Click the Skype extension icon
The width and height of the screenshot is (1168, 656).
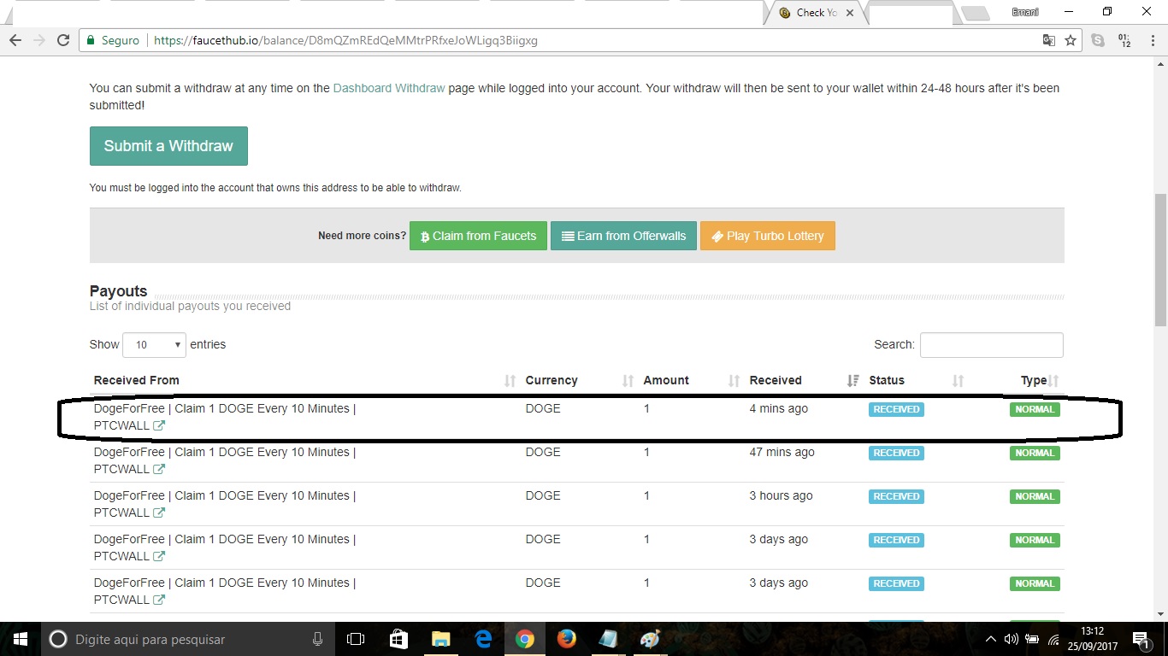pyautogui.click(x=1098, y=40)
